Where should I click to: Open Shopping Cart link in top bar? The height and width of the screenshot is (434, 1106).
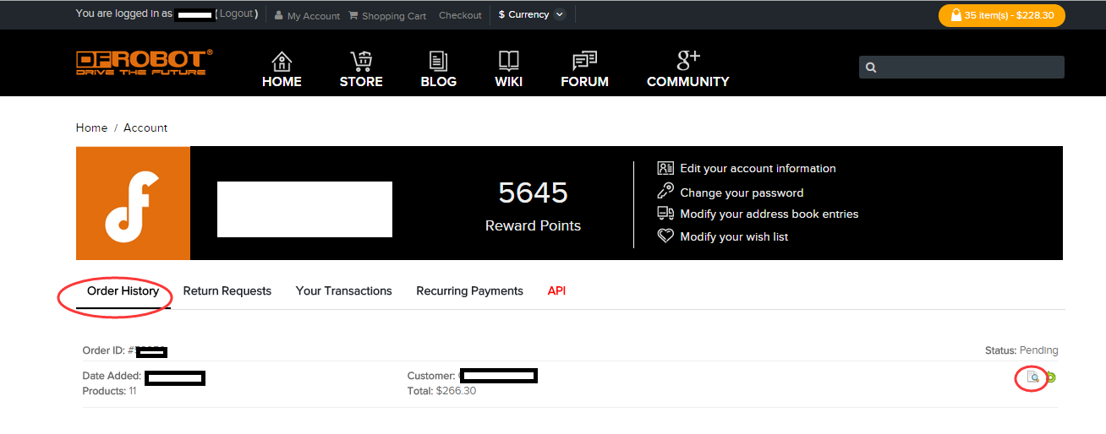pyautogui.click(x=387, y=15)
